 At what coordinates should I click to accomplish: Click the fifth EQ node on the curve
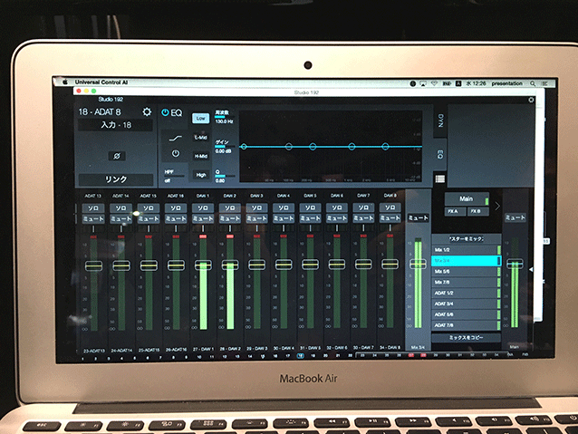[385, 147]
